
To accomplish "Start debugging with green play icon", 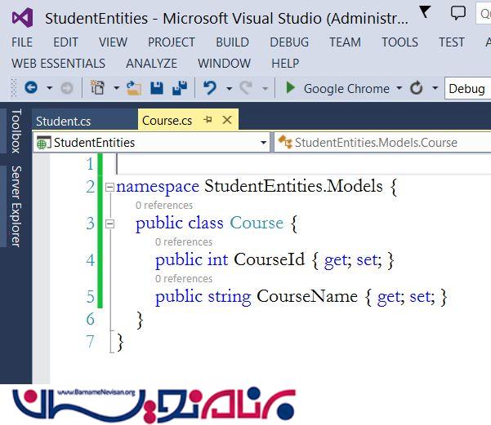I will 290,88.
